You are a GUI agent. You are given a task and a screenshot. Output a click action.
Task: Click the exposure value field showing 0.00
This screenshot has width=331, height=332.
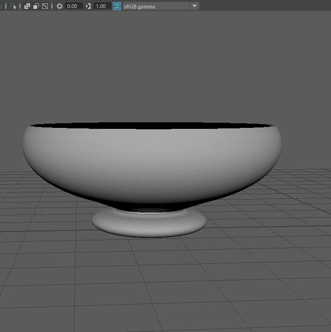(73, 6)
